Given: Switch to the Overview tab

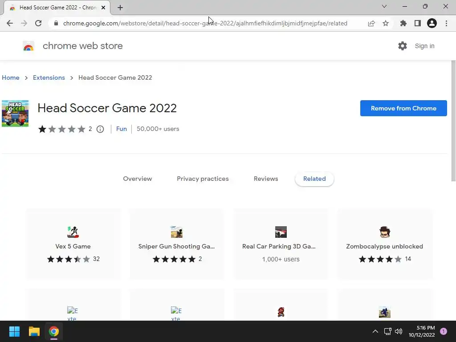Looking at the screenshot, I should click(137, 179).
